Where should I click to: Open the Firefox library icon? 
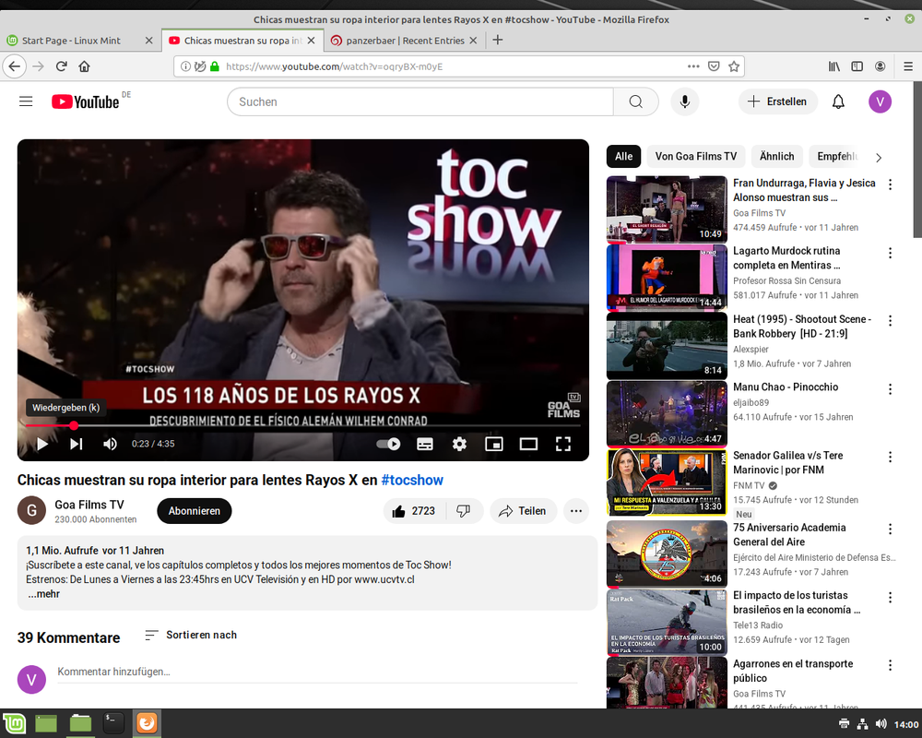coord(834,66)
